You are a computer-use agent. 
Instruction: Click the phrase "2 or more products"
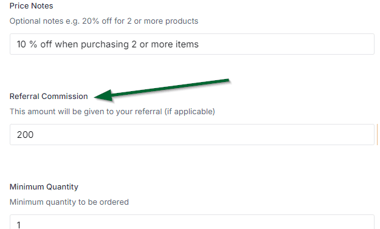[x=162, y=21]
